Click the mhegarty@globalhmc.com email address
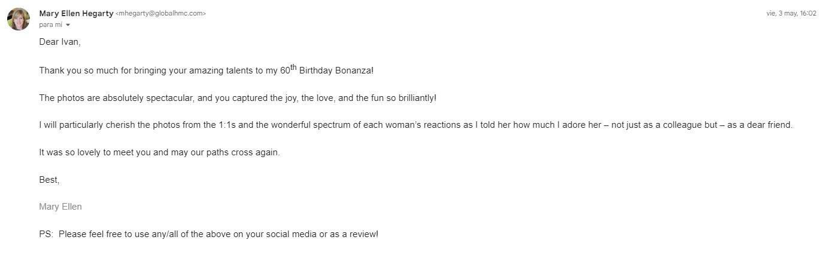This screenshot has height=261, width=822. [160, 14]
